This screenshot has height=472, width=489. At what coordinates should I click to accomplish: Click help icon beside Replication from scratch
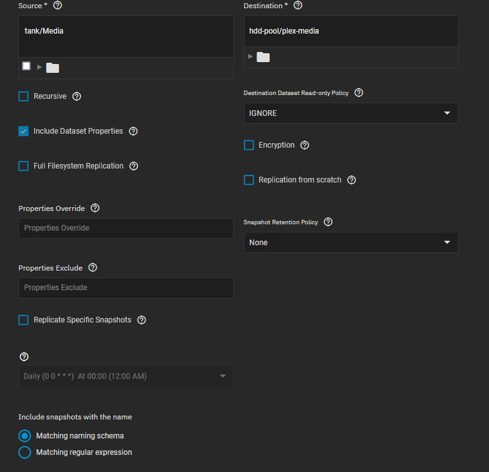tap(352, 180)
